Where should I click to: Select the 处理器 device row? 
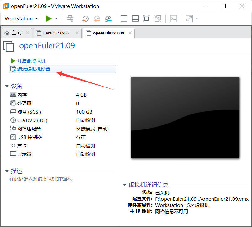coord(62,103)
